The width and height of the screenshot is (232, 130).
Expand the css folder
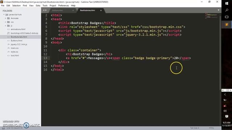(x=5, y=22)
